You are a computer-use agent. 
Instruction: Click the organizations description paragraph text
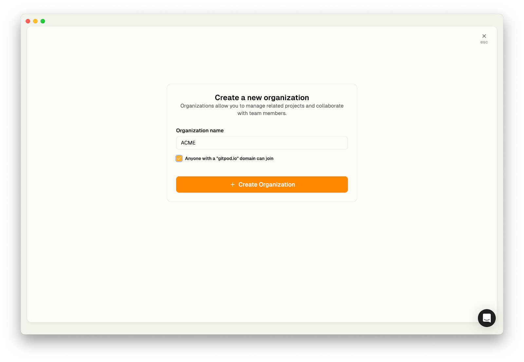(x=262, y=109)
